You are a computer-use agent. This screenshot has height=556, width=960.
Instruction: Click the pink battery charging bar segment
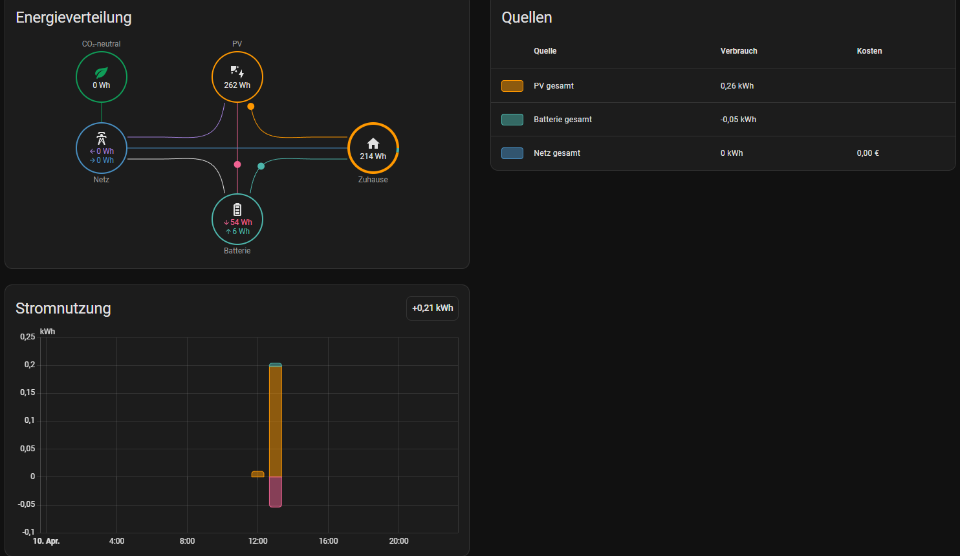276,492
